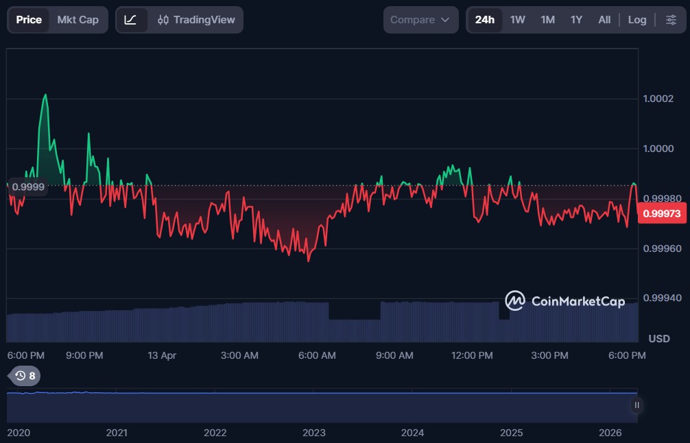Switch the chart to Price view

29,20
